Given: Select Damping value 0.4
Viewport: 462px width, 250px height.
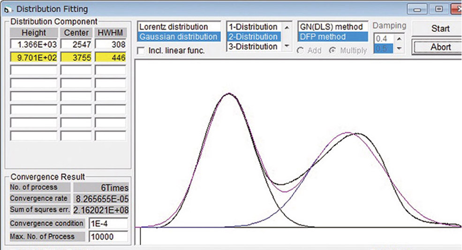Looking at the screenshot, I should 384,39.
